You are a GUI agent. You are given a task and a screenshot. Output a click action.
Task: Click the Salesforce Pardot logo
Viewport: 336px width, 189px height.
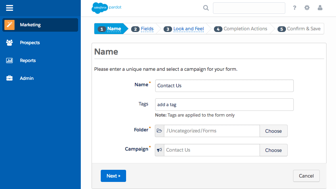pos(106,8)
